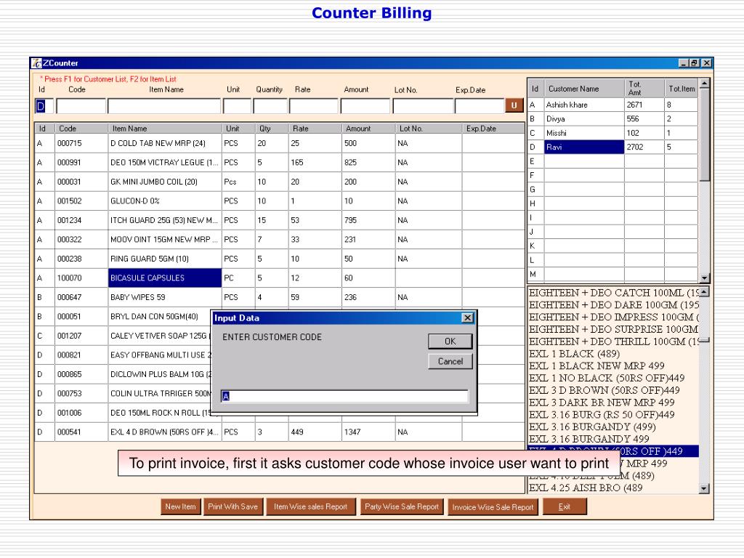Select D COLD TAB NEW MRP (24) row
This screenshot has height=558, width=744.
point(279,143)
